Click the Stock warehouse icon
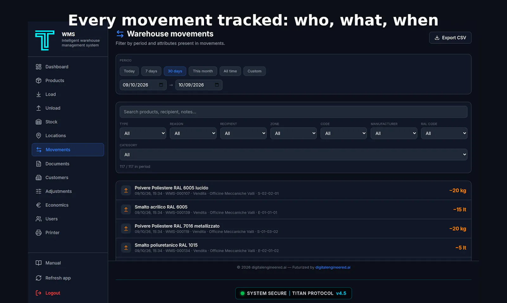 [x=39, y=122]
